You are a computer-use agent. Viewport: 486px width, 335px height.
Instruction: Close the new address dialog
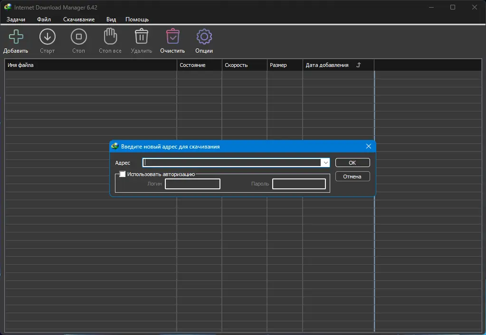click(369, 146)
